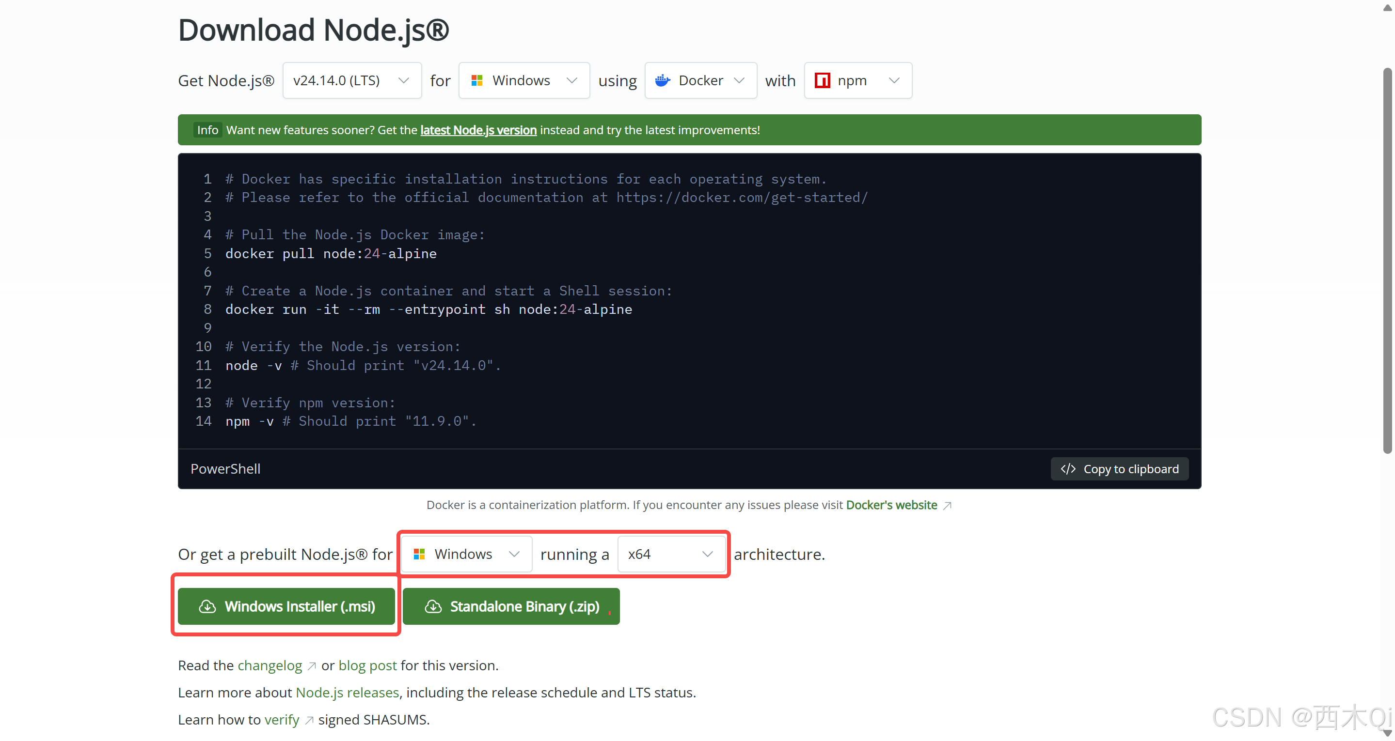This screenshot has width=1395, height=741.
Task: Click the cloud download icon on the Windows Installer button
Action: 207,607
